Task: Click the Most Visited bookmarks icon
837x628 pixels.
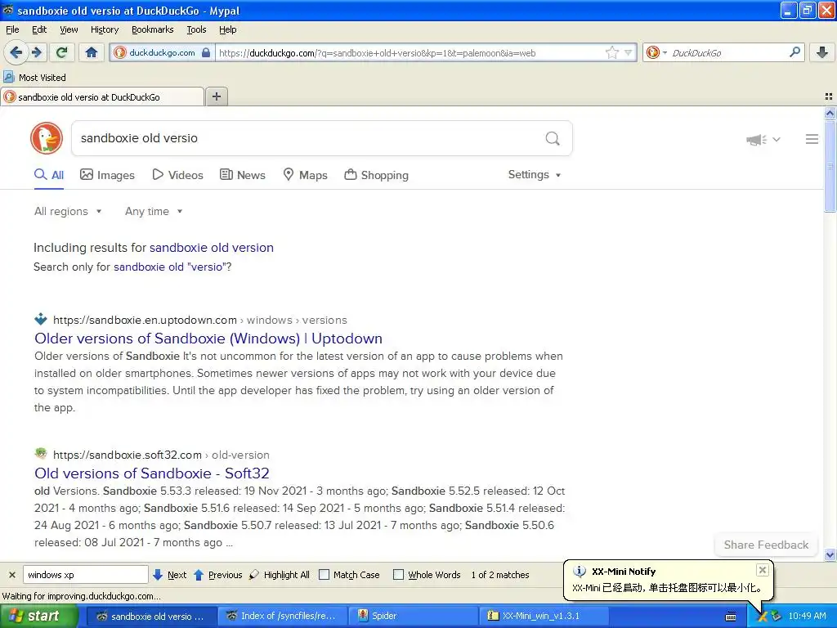Action: (8, 77)
